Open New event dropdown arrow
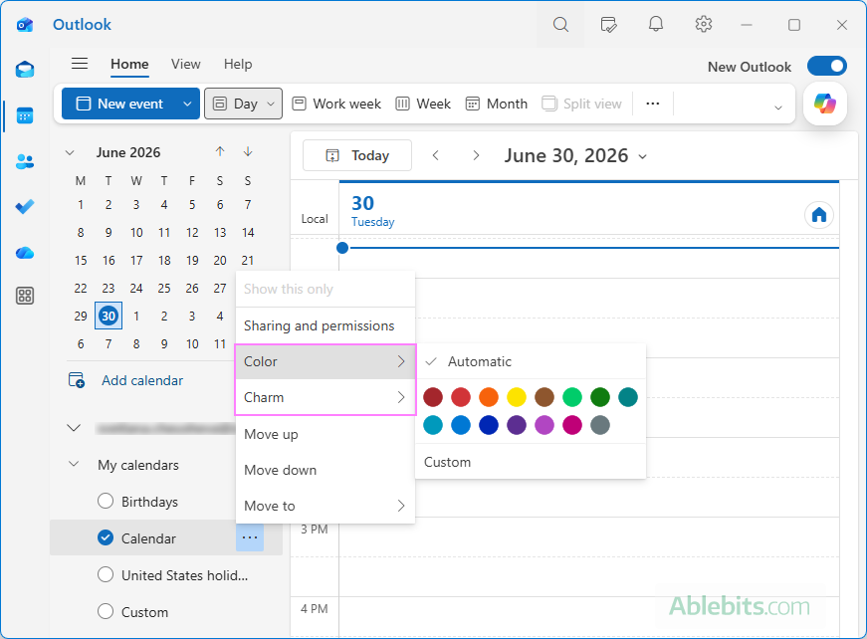The image size is (867, 639). [x=187, y=104]
